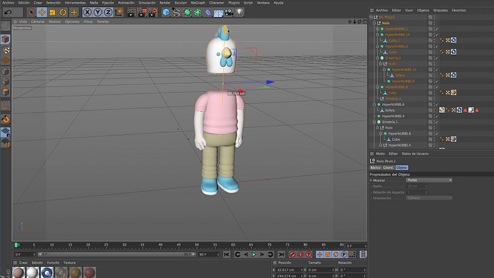Open the MoGraph menu
Image resolution: width=494 pixels, height=278 pixels.
[x=198, y=2]
